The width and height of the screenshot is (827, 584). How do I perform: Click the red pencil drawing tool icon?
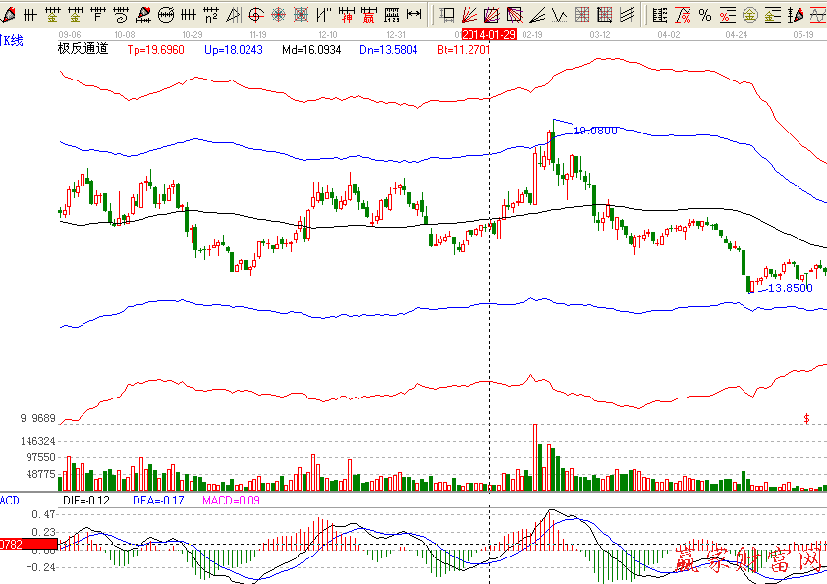(x=6, y=15)
